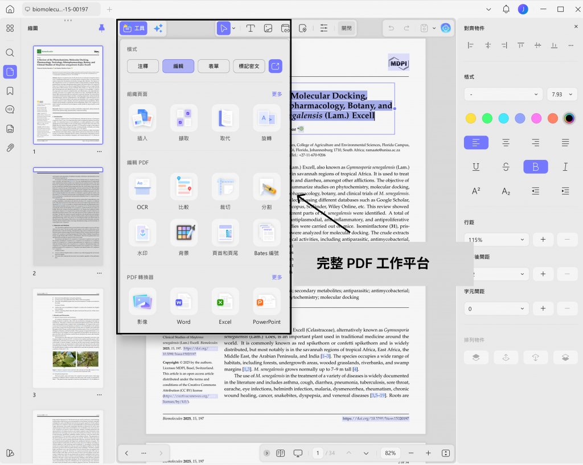Viewport: 583px width, 465px height.
Task: Pick the pink color swatch
Action: (x=536, y=118)
